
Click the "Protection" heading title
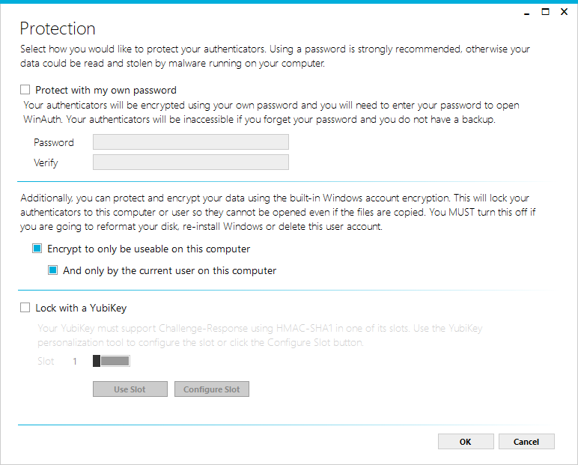coord(58,28)
